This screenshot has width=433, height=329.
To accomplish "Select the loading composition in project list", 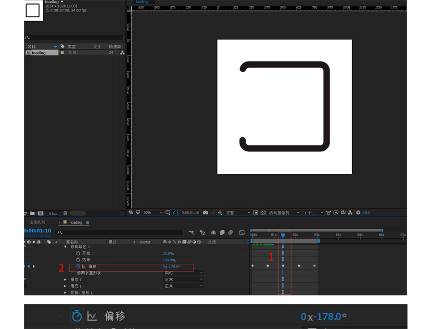I will coord(38,53).
